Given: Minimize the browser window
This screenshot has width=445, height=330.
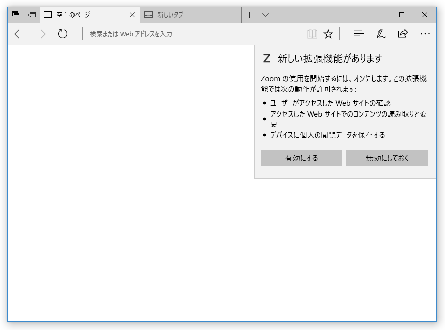Looking at the screenshot, I should pos(379,15).
